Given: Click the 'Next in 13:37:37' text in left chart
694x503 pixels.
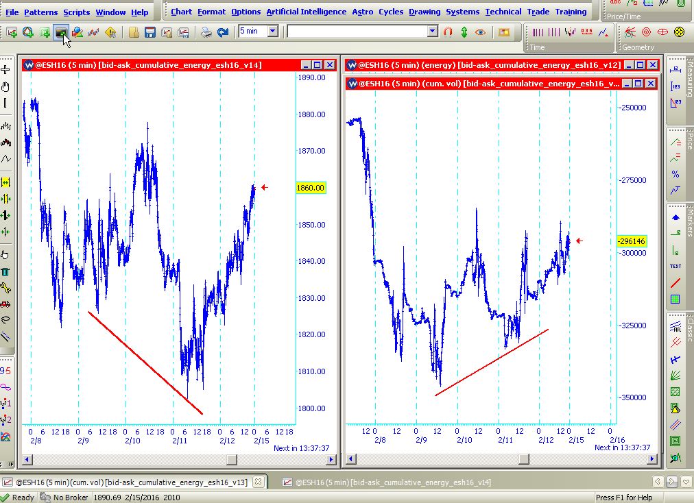Looking at the screenshot, I should (x=302, y=448).
